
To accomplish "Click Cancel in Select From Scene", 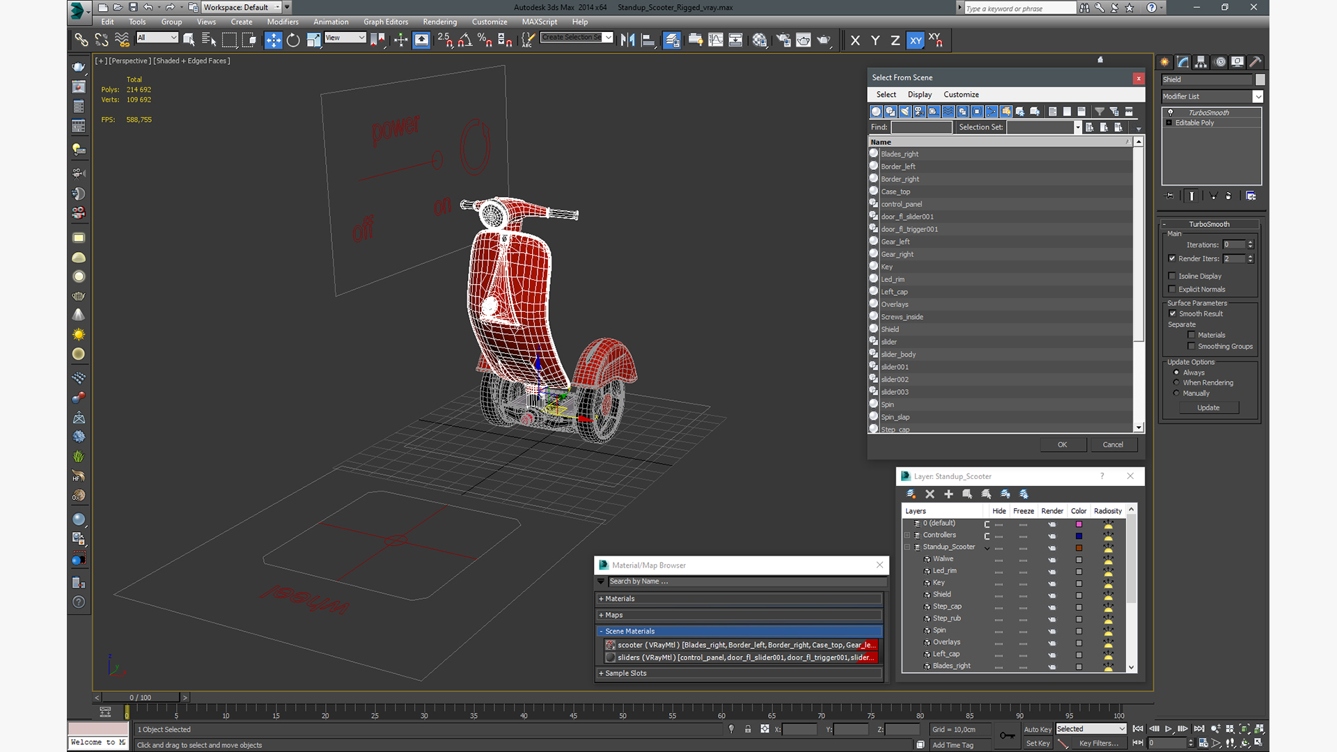I will point(1113,444).
